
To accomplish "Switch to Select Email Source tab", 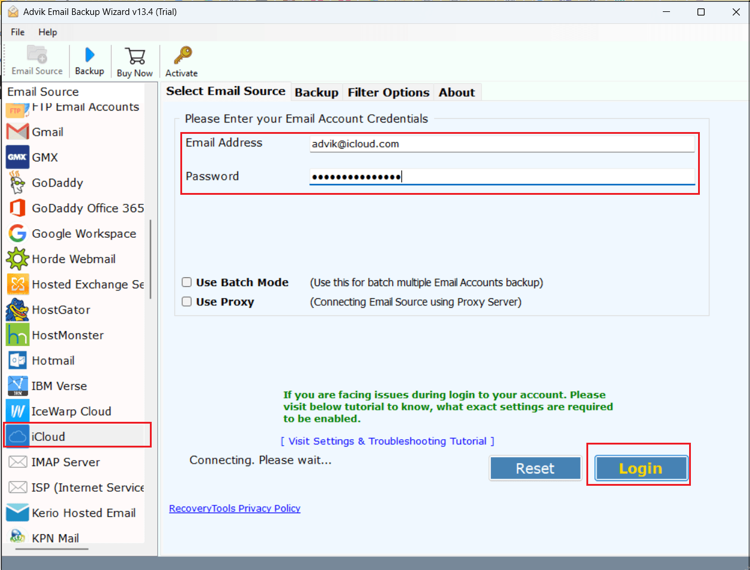I will [226, 91].
